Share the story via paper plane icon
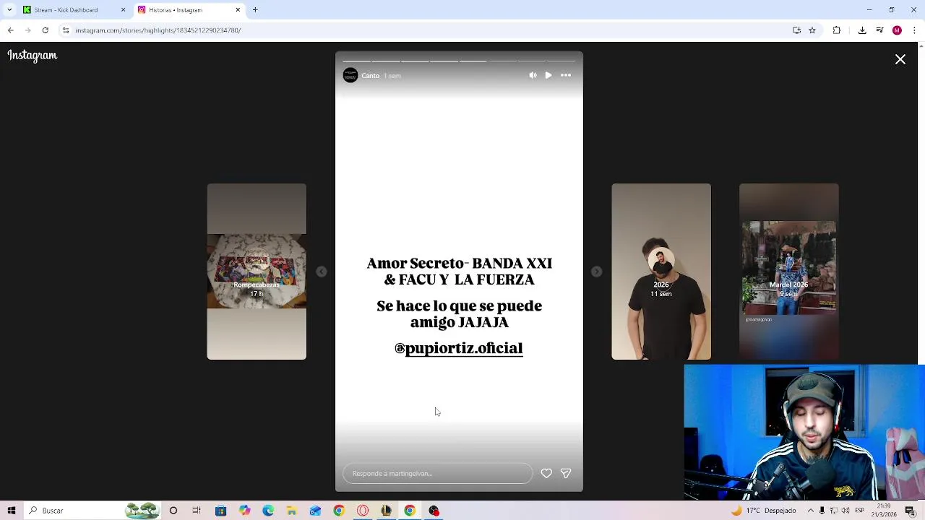Screen dimensions: 925x520 [x=566, y=473]
